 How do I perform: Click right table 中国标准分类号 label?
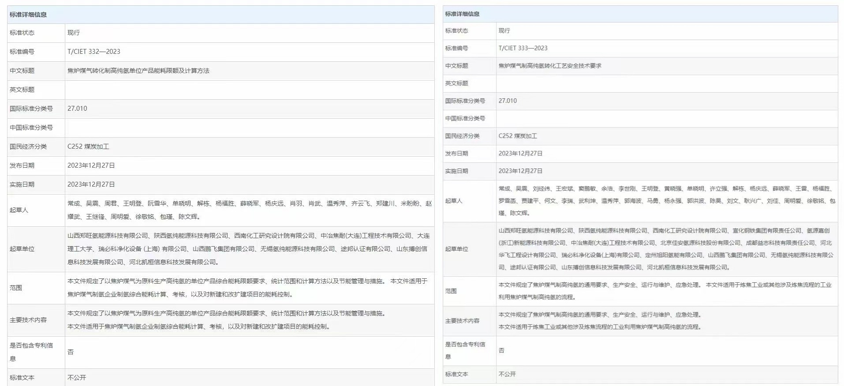[x=465, y=118]
